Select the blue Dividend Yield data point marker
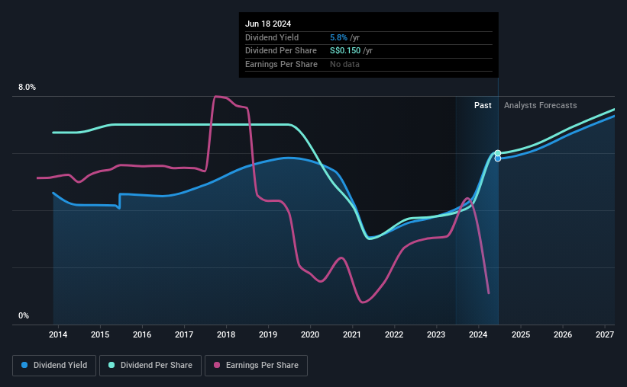The width and height of the screenshot is (627, 387). pos(498,158)
